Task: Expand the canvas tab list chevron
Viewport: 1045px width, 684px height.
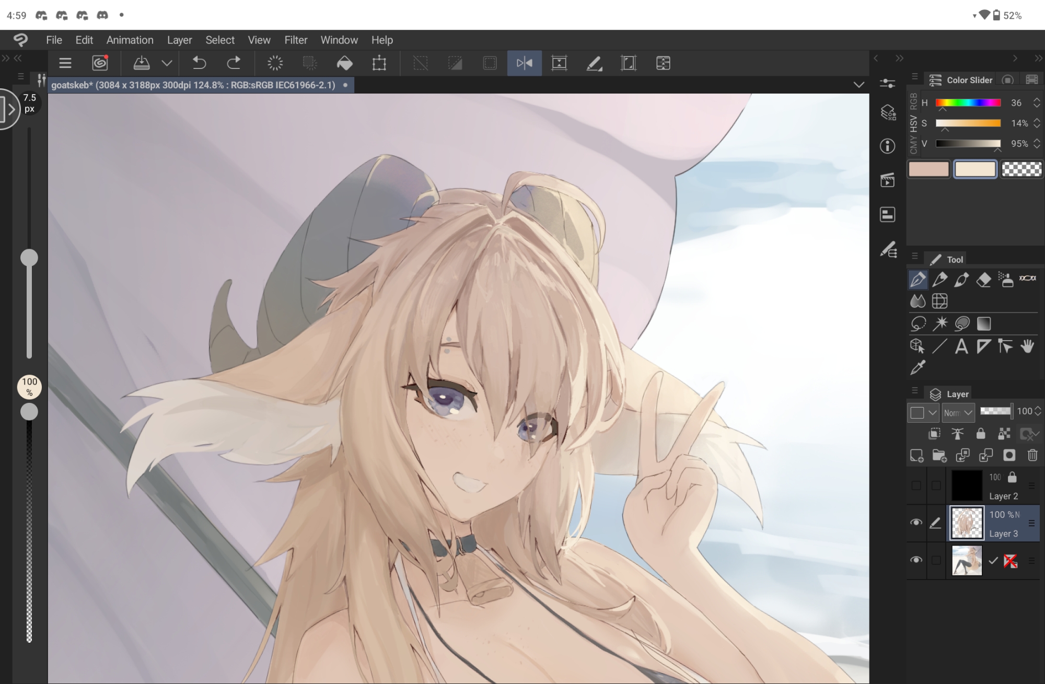Action: point(858,85)
